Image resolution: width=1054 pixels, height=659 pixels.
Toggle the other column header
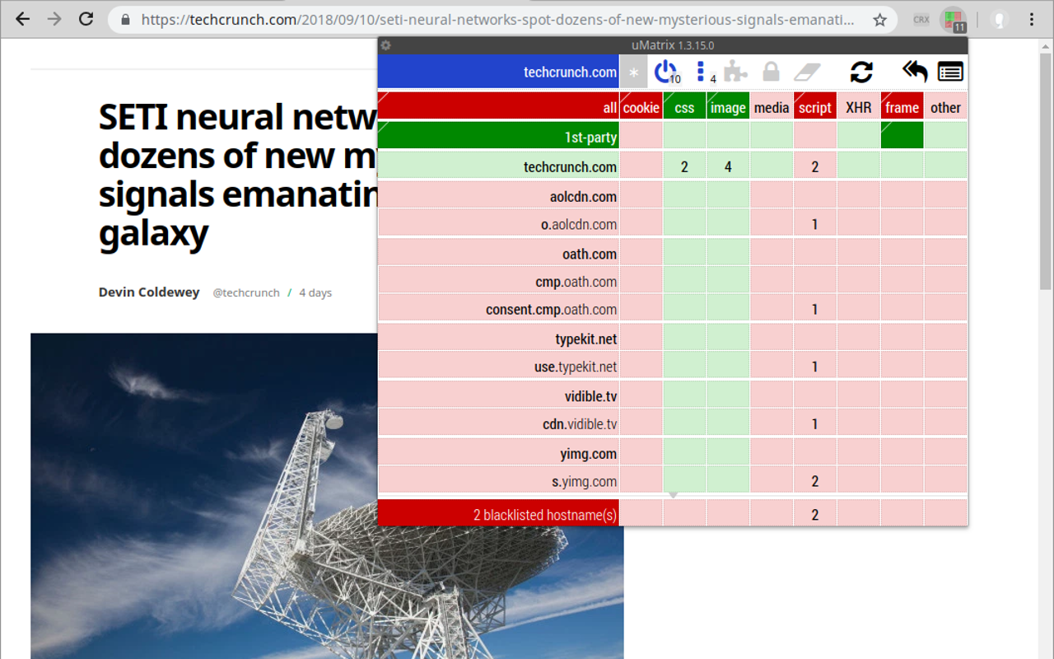click(945, 106)
